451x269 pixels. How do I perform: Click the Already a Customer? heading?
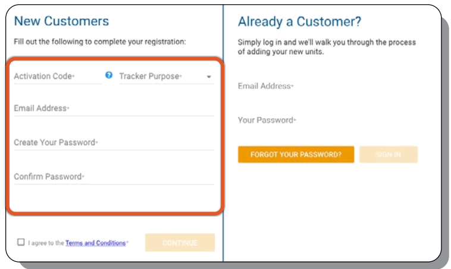point(299,22)
